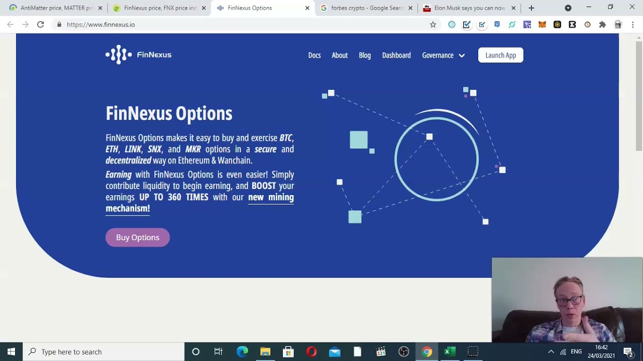Click the Windows taskbar search box
Screen dimensions: 643x361
click(104, 351)
